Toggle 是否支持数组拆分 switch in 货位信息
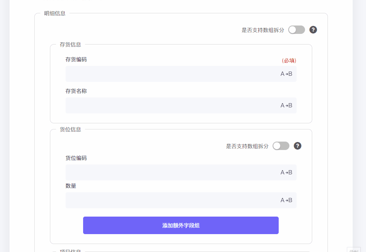The height and width of the screenshot is (252, 366). coord(281,146)
